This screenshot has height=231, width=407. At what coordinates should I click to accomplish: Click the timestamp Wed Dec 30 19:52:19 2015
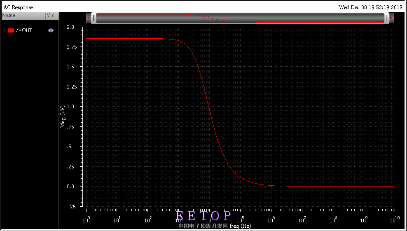[x=370, y=7]
